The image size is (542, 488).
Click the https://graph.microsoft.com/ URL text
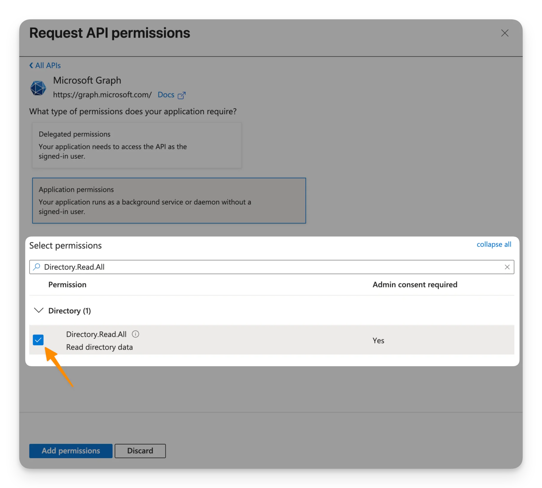tap(102, 95)
